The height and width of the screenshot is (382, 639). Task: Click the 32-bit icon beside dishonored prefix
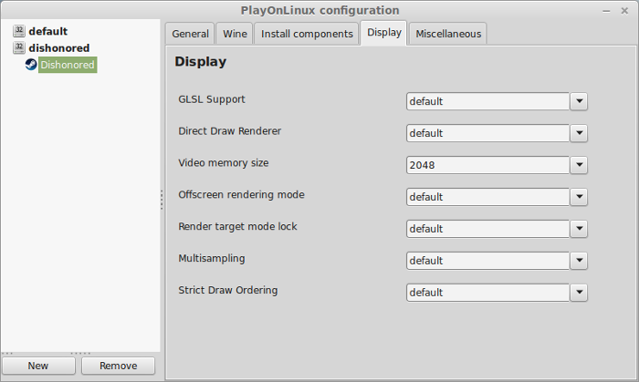(19, 47)
